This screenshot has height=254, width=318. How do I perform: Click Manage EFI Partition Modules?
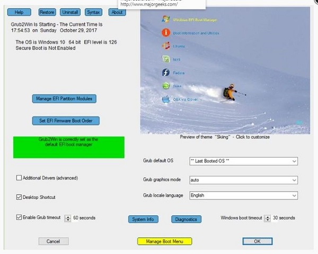pos(64,98)
